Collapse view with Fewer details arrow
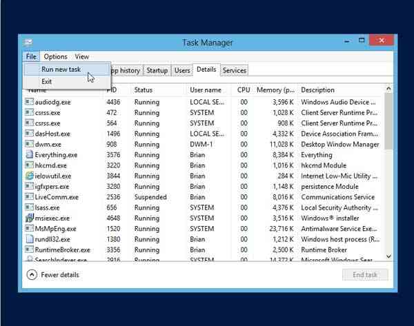Image resolution: width=414 pixels, height=326 pixels. (31, 274)
